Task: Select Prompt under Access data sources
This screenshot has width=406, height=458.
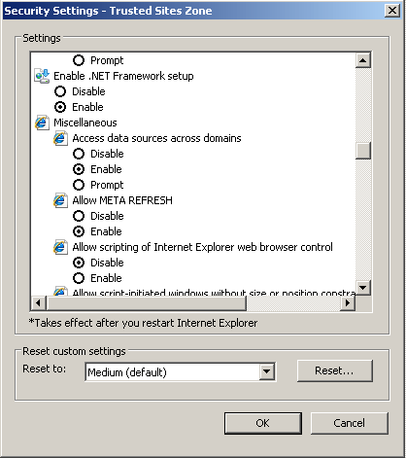Action: point(79,185)
